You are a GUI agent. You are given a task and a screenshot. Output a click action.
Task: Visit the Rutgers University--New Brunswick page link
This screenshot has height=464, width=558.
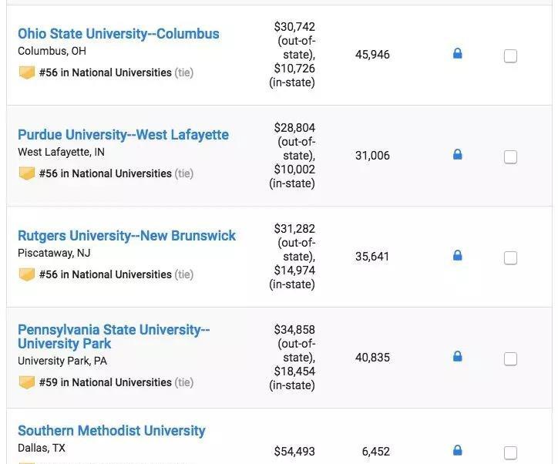click(126, 236)
